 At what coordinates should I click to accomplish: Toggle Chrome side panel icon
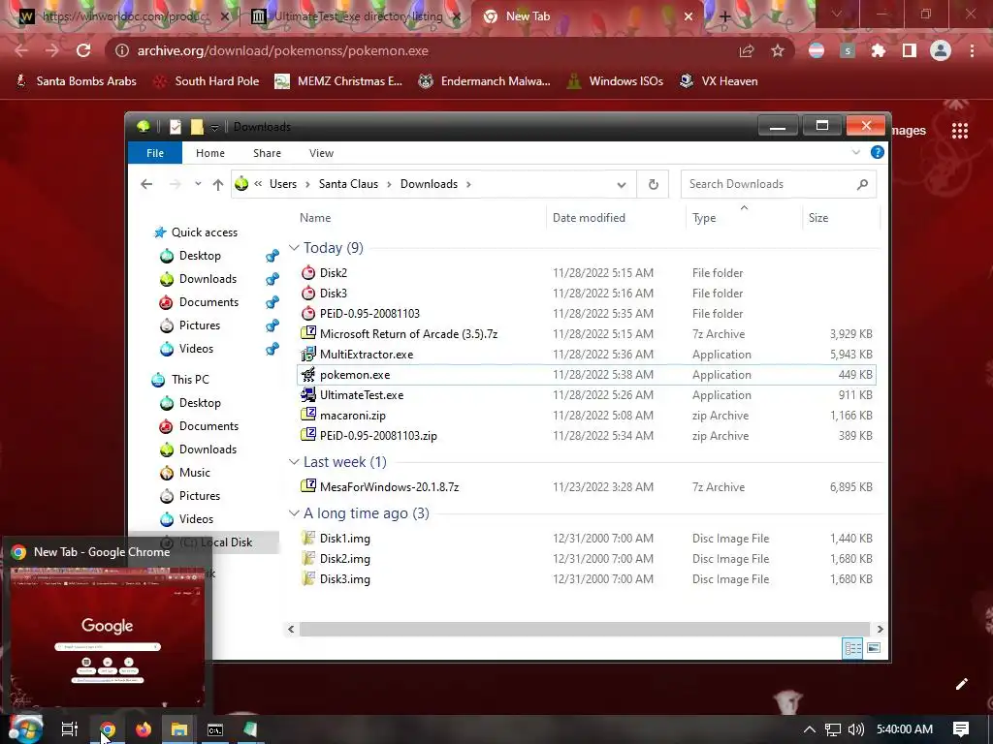pos(910,50)
